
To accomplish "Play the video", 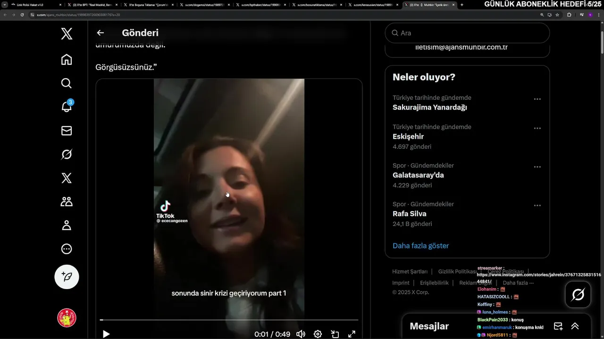I will tap(106, 334).
